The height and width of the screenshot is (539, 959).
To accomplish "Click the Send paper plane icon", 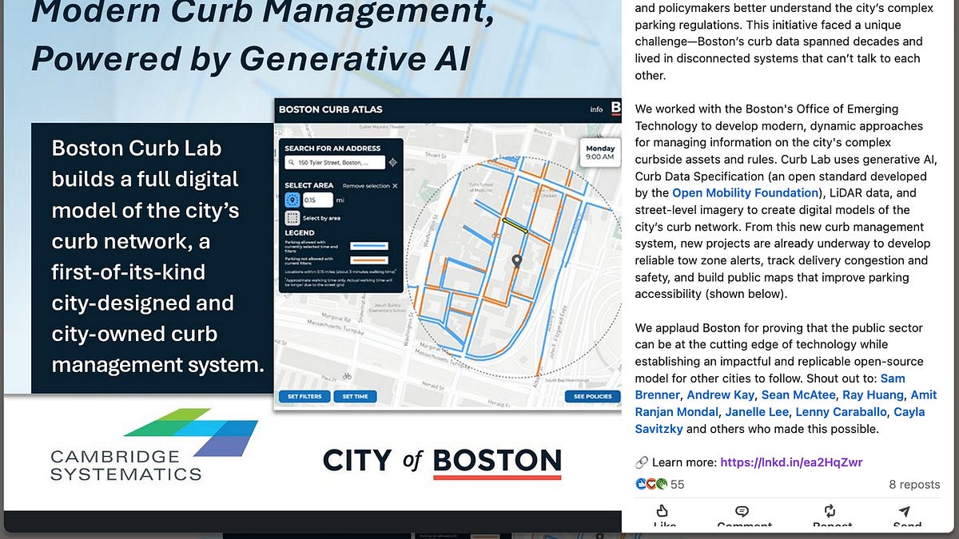I will pyautogui.click(x=904, y=511).
